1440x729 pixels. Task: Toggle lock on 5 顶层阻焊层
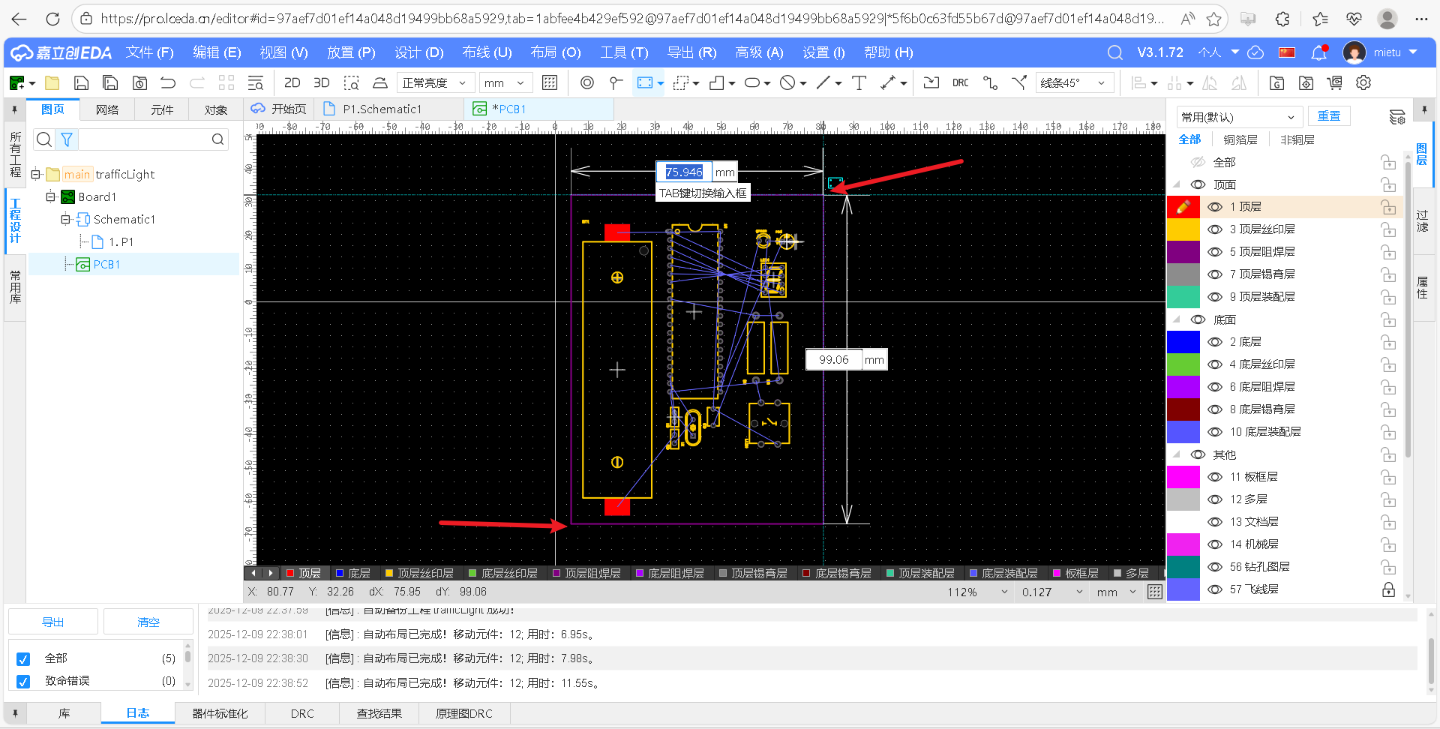1388,252
